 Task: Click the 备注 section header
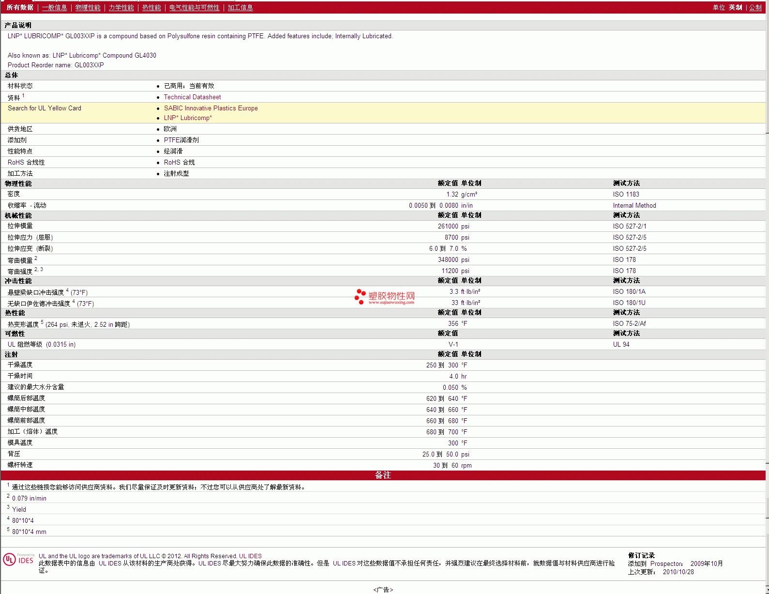(x=383, y=475)
